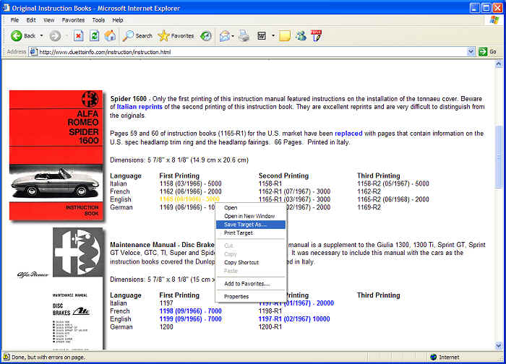Screen dimensions: 506x364
Task: Click the '1162-R1 (07/1967) - 3000' text
Action: click(294, 191)
